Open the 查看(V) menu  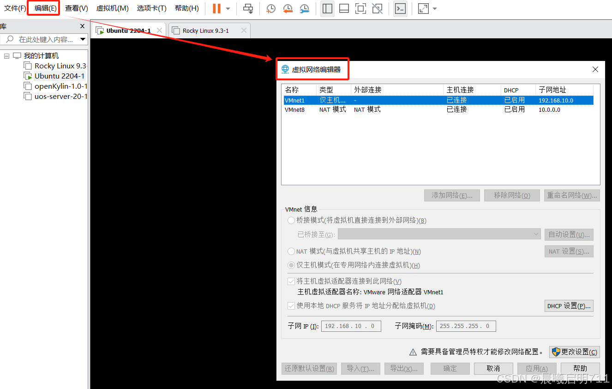(76, 8)
